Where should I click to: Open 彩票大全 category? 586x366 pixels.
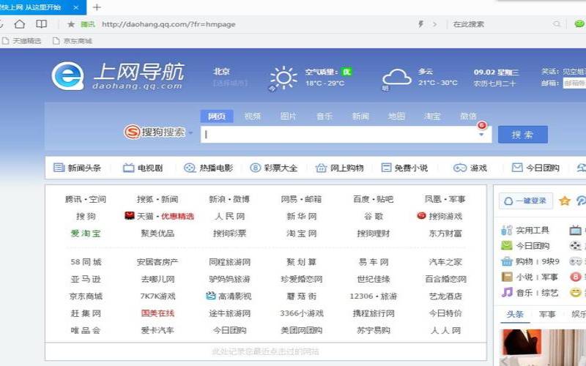click(273, 168)
